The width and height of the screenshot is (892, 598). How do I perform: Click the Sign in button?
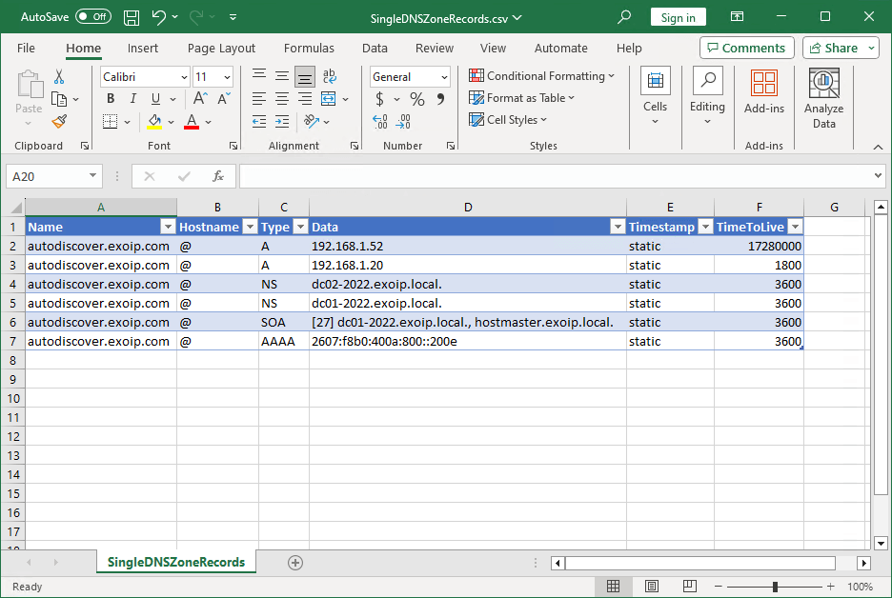[x=678, y=17]
